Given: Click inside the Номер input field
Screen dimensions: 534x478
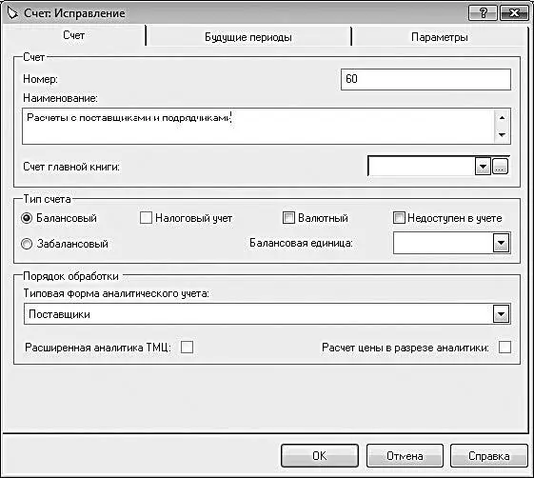Looking at the screenshot, I should tap(425, 79).
